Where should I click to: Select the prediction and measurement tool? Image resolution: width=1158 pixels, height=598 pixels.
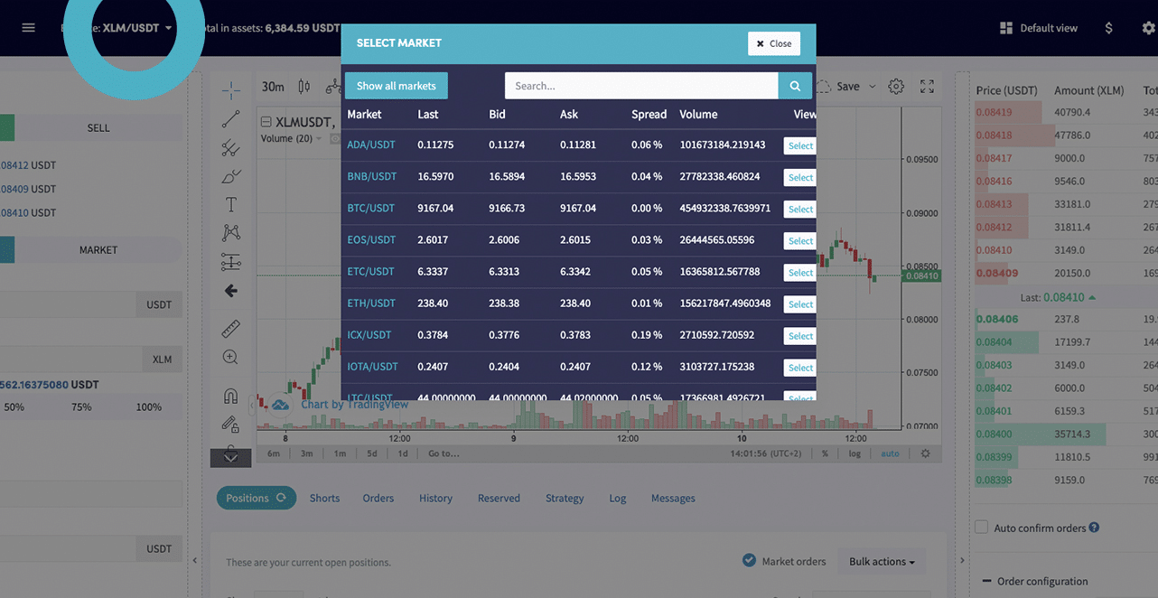(x=231, y=262)
